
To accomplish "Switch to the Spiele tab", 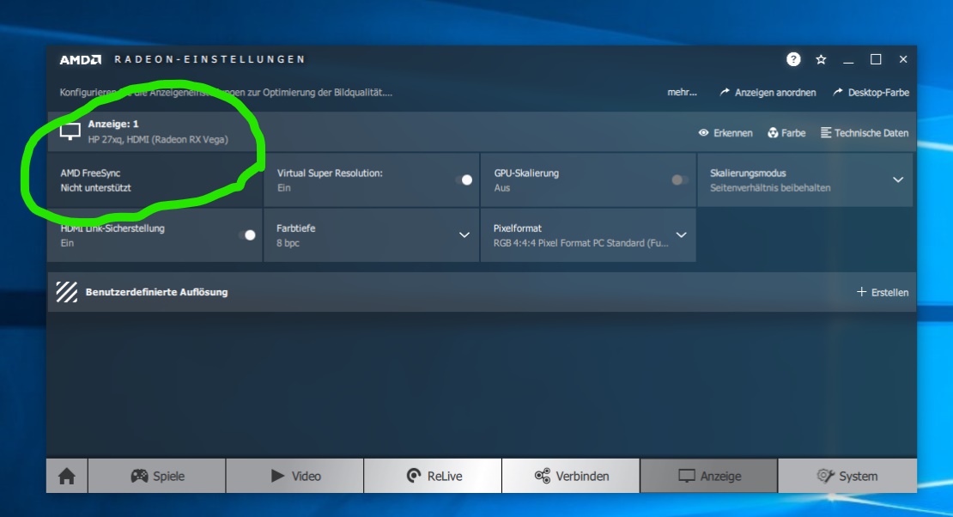I will click(157, 477).
